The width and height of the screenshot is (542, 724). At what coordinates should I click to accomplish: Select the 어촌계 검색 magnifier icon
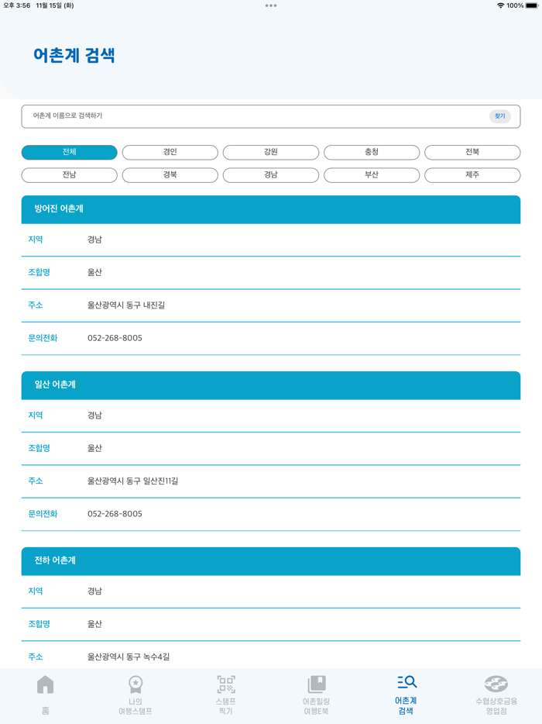406,682
